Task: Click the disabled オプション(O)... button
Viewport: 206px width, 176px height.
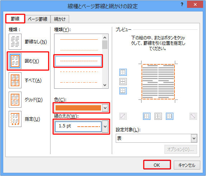Action: tap(181, 149)
